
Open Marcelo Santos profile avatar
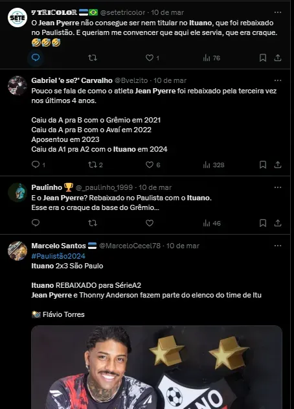tap(17, 251)
